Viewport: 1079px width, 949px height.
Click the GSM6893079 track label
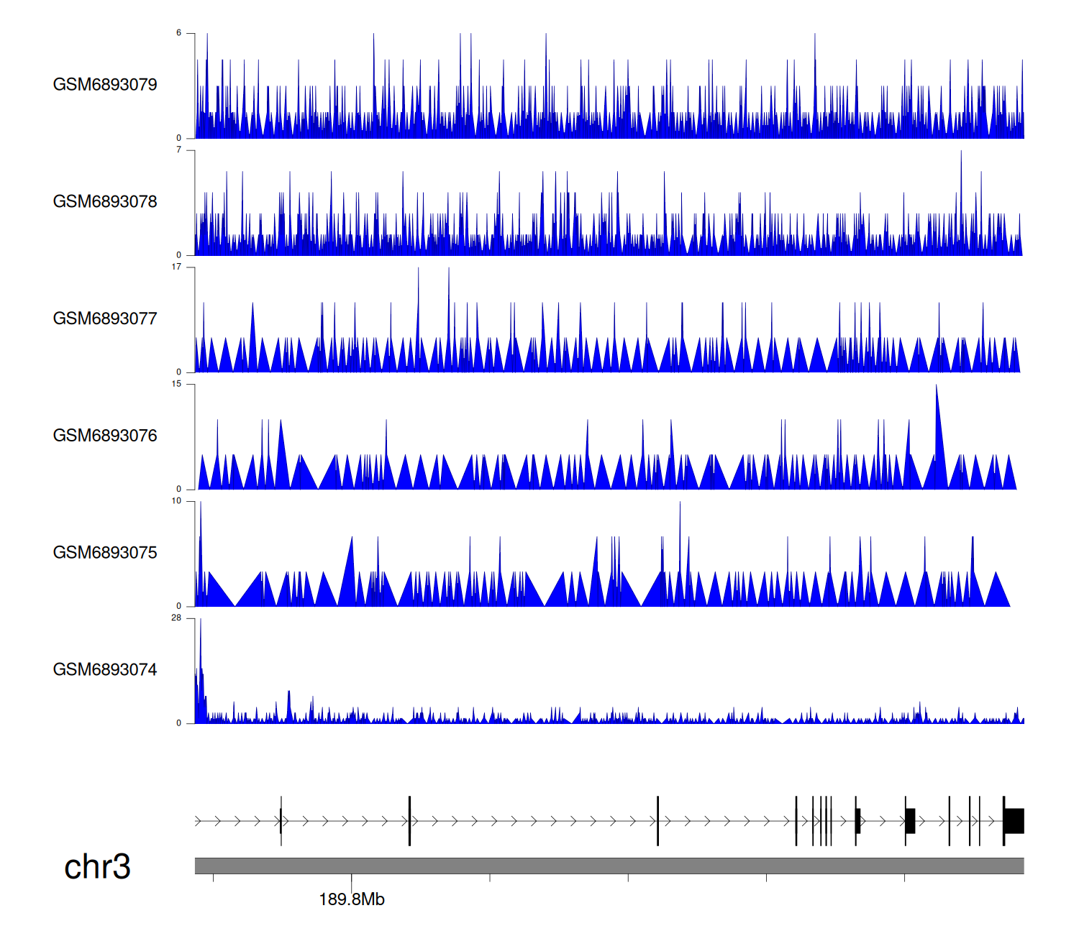tap(105, 85)
